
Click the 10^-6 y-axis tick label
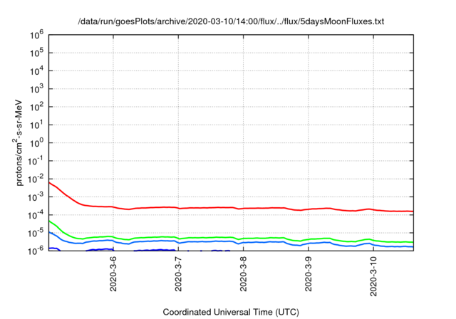[x=36, y=250]
